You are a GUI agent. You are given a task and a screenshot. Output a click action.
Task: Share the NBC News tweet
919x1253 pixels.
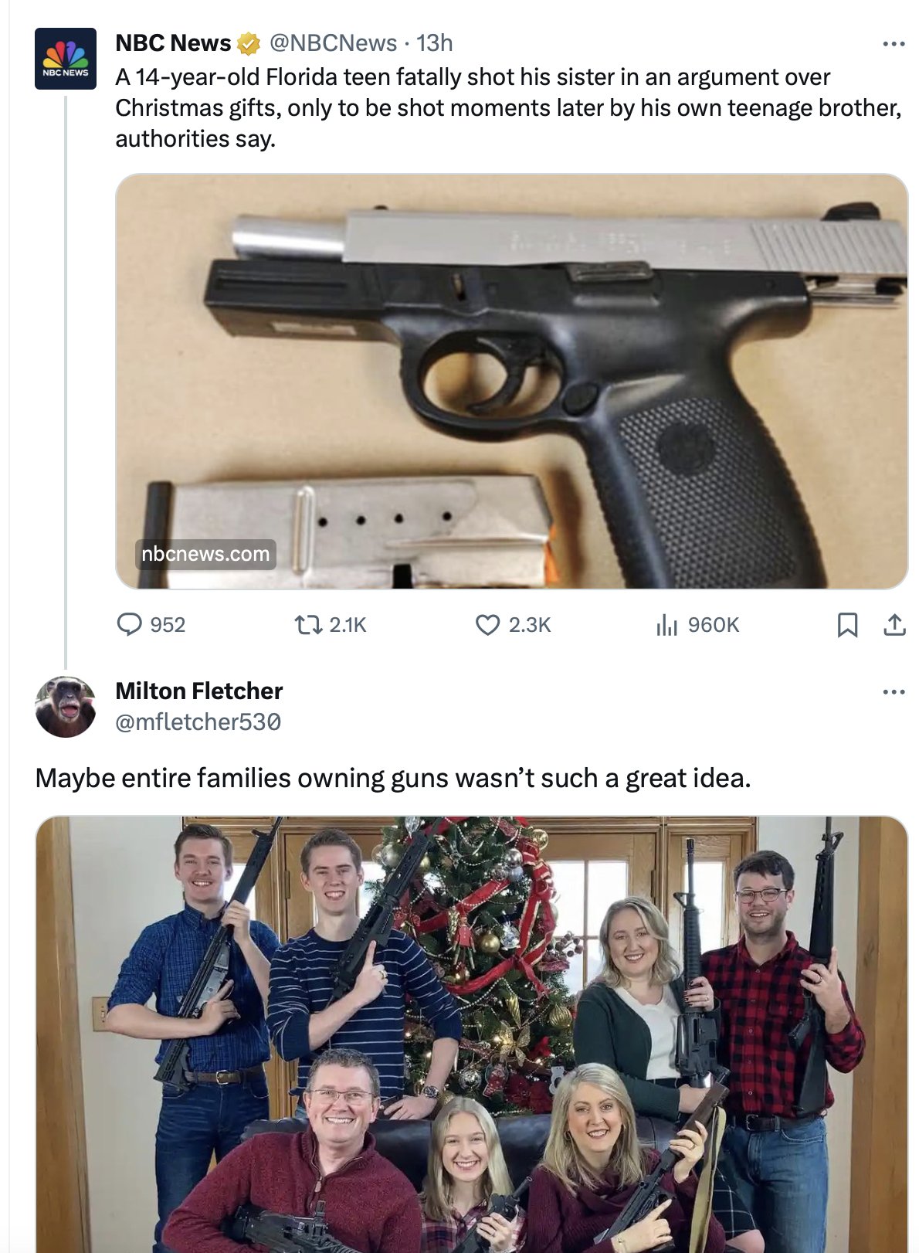(894, 624)
